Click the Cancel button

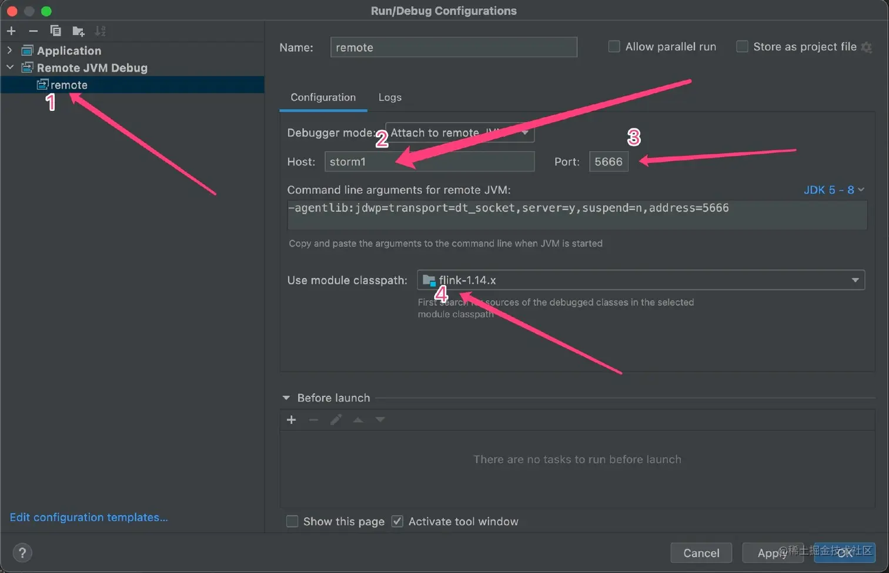pyautogui.click(x=701, y=553)
